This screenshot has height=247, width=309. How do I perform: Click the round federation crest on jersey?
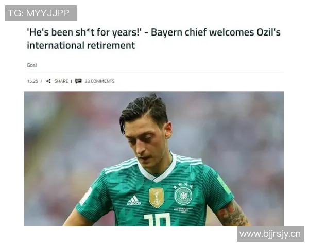pos(183,196)
